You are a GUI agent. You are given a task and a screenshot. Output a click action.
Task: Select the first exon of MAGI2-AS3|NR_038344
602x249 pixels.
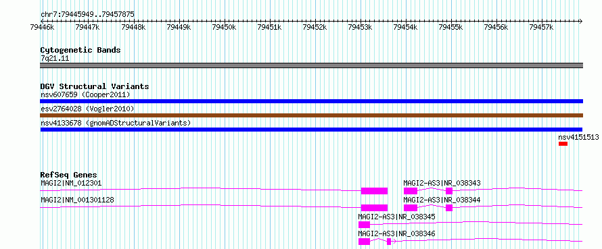(411, 208)
